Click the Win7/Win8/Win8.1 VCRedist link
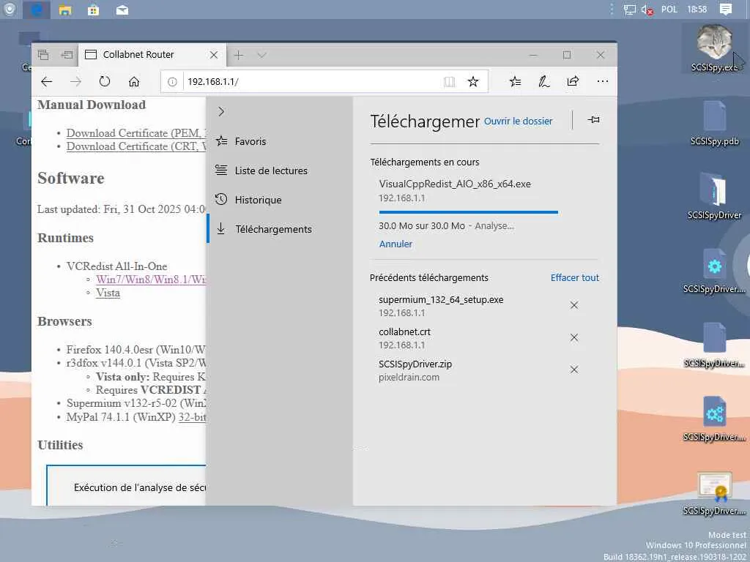 [151, 280]
